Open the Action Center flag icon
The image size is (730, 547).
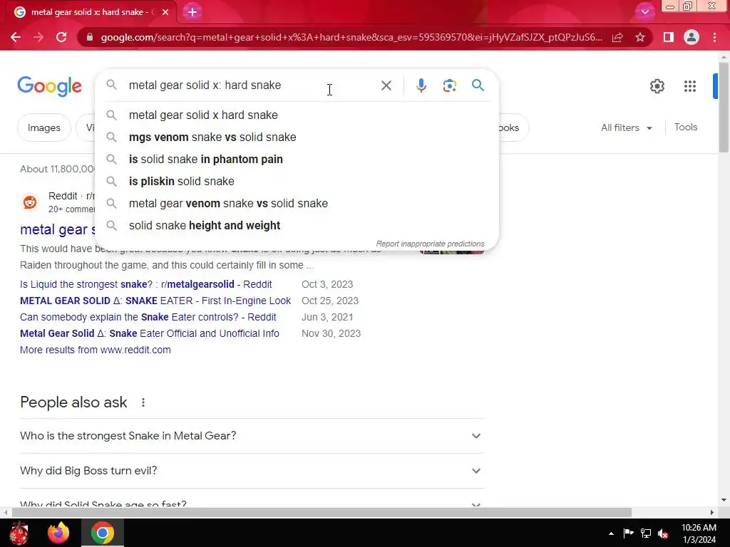[628, 533]
